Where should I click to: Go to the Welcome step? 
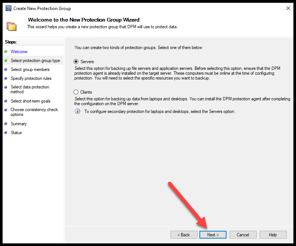coord(19,52)
